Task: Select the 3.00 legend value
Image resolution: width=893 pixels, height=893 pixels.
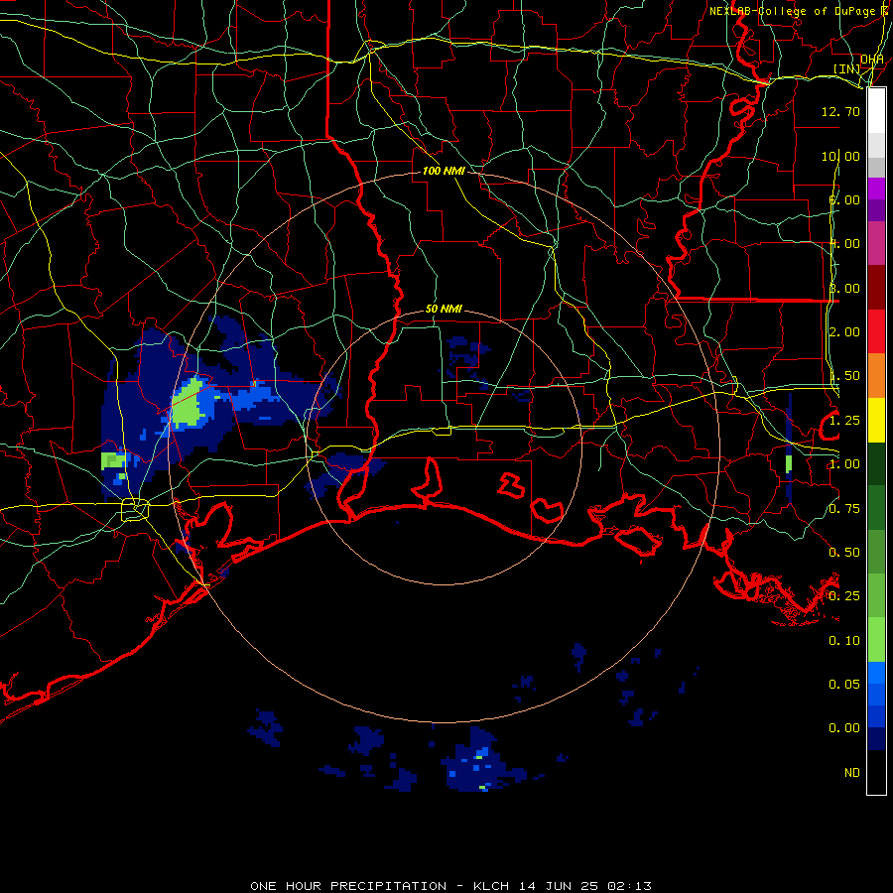Action: [x=844, y=288]
